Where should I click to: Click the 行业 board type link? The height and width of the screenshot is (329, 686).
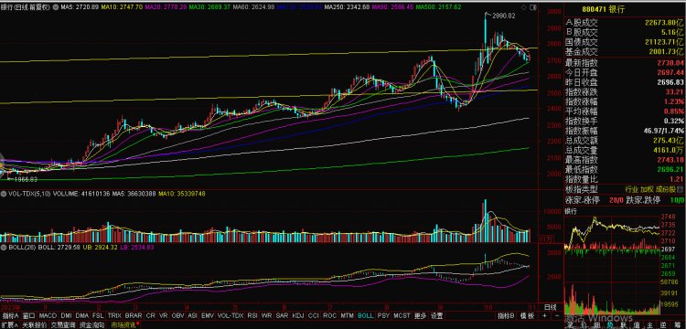(631, 189)
